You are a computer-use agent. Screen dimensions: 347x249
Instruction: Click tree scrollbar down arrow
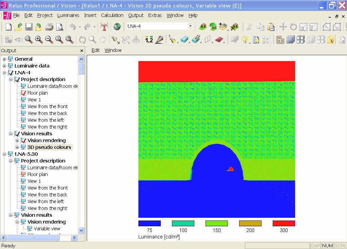coord(81,230)
